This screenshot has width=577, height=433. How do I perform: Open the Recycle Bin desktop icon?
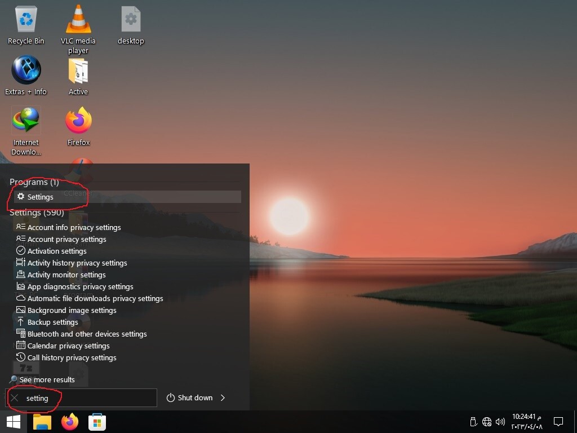click(26, 25)
